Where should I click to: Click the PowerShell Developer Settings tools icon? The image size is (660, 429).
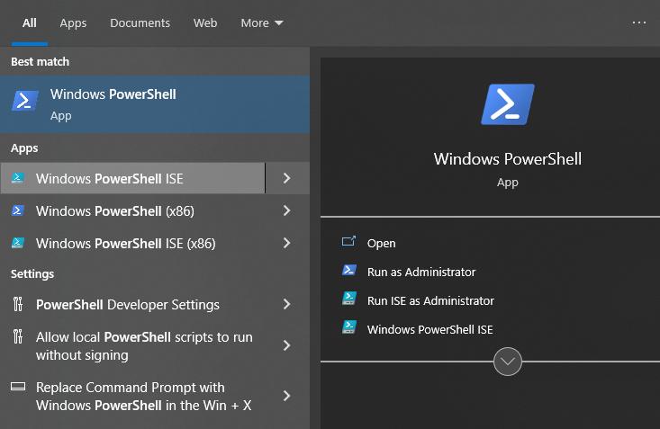click(18, 304)
